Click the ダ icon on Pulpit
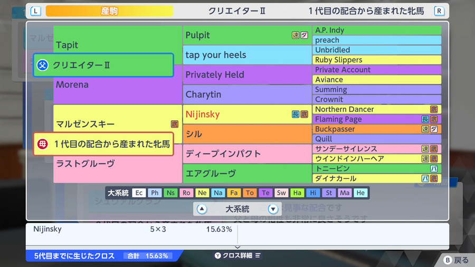Image resolution: width=475 pixels, height=267 pixels. (x=304, y=35)
